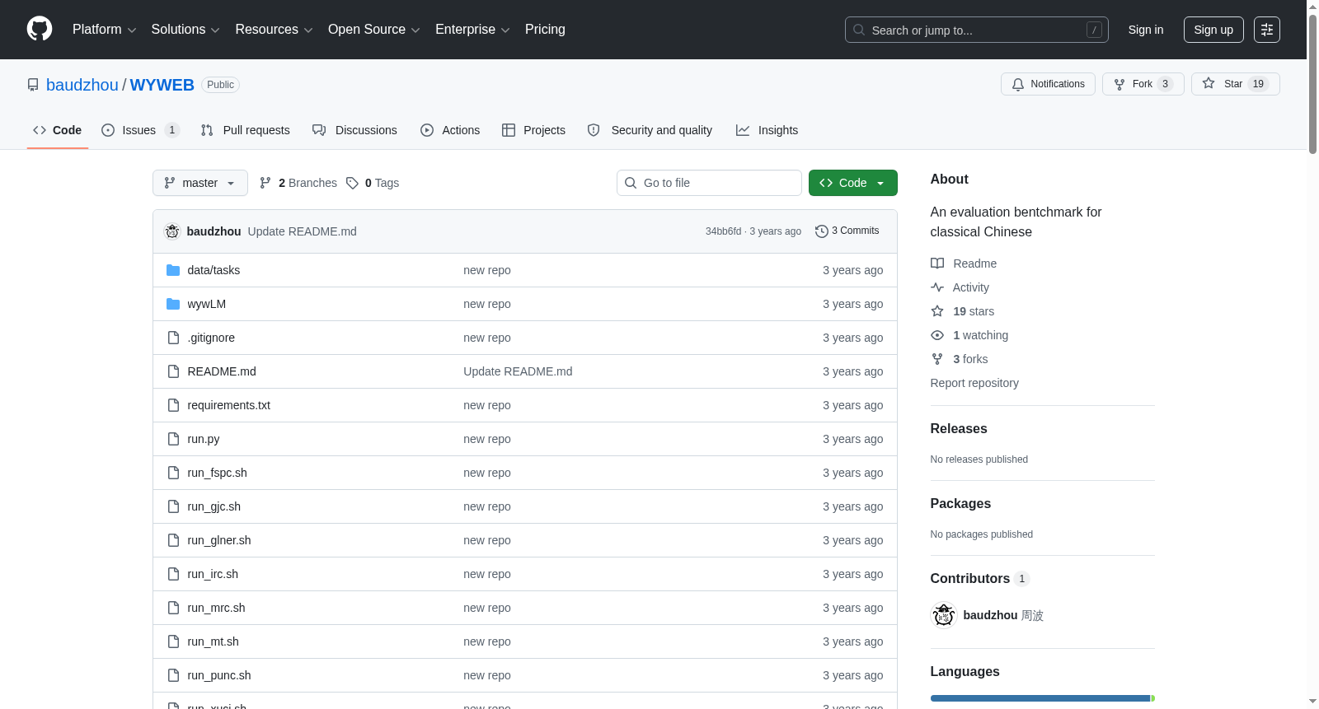Image resolution: width=1319 pixels, height=709 pixels.
Task: Expand the Resources menu
Action: pyautogui.click(x=274, y=30)
